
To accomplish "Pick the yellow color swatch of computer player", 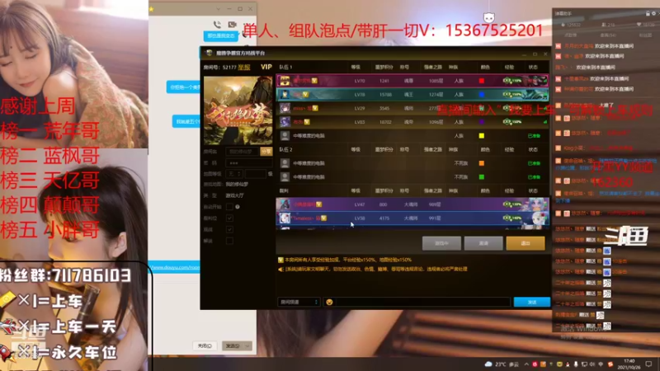I will tap(481, 135).
